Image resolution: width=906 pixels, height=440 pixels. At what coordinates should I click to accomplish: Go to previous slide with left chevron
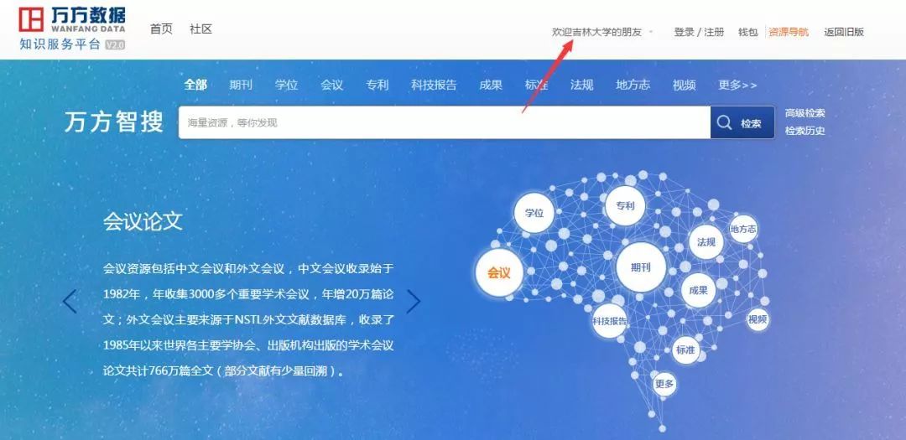(x=70, y=302)
